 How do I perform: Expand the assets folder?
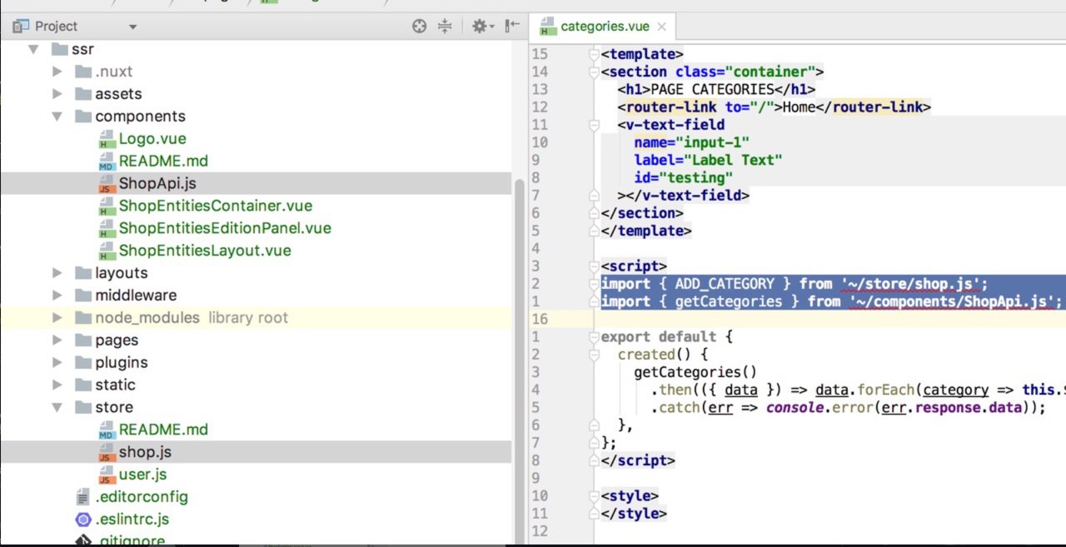[57, 94]
